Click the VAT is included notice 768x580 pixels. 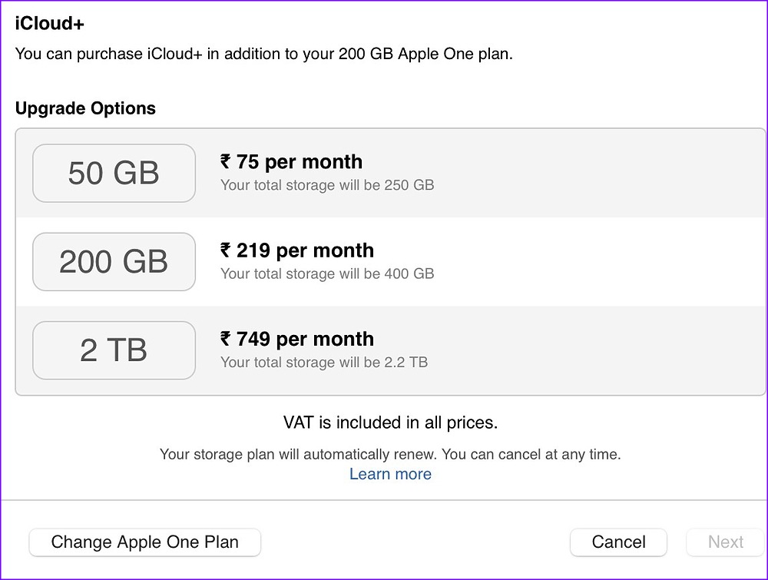coord(390,423)
